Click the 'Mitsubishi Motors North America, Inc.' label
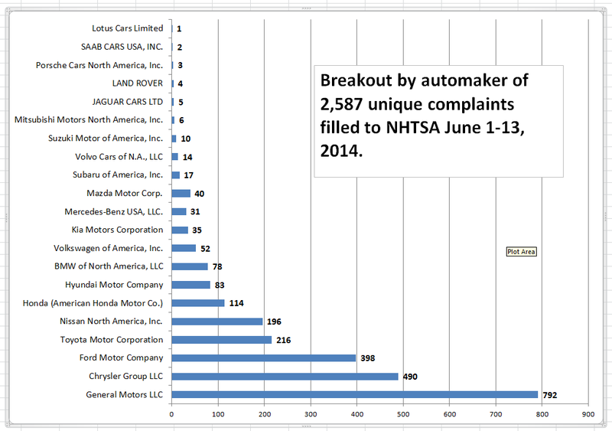 click(x=89, y=119)
